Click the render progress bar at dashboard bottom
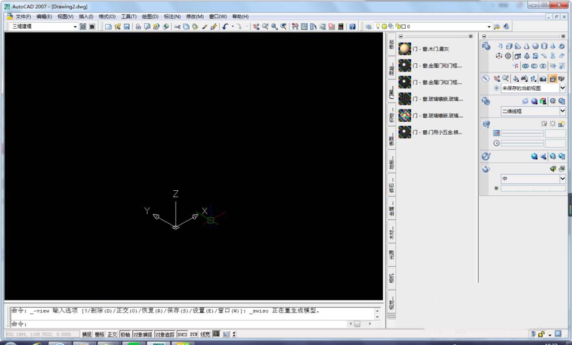The height and width of the screenshot is (345, 572). 533,188
